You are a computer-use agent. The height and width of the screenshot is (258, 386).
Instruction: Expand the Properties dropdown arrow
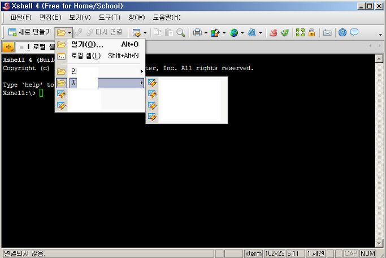coord(145,33)
